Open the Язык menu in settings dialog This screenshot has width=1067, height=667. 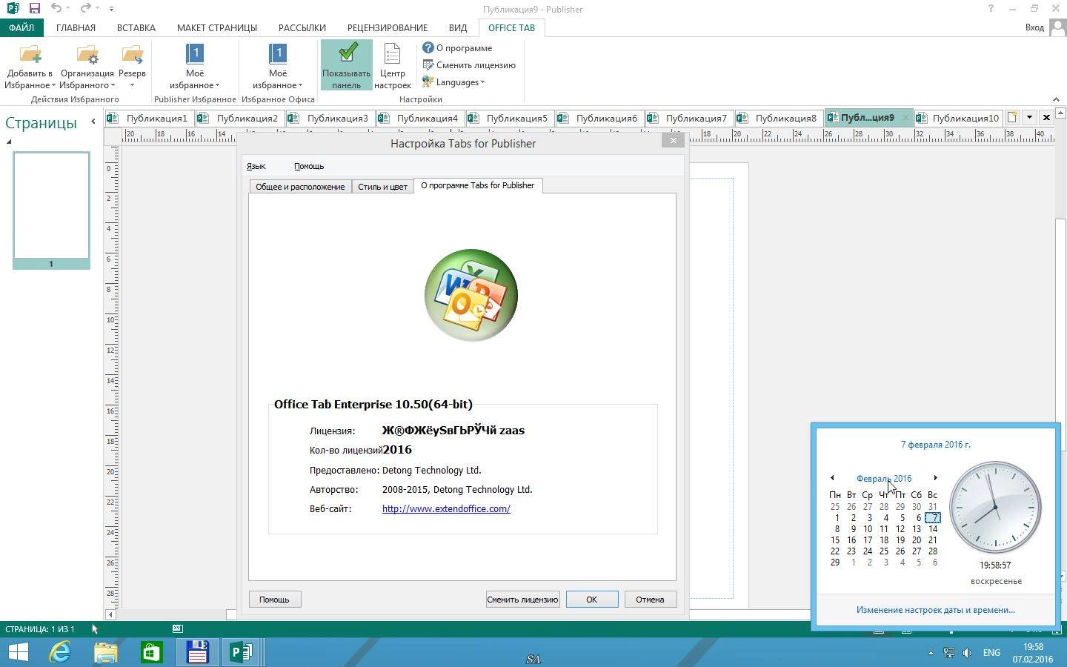pos(256,166)
